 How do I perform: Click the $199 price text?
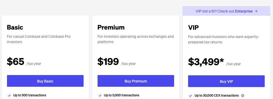pyautogui.click(x=108, y=61)
